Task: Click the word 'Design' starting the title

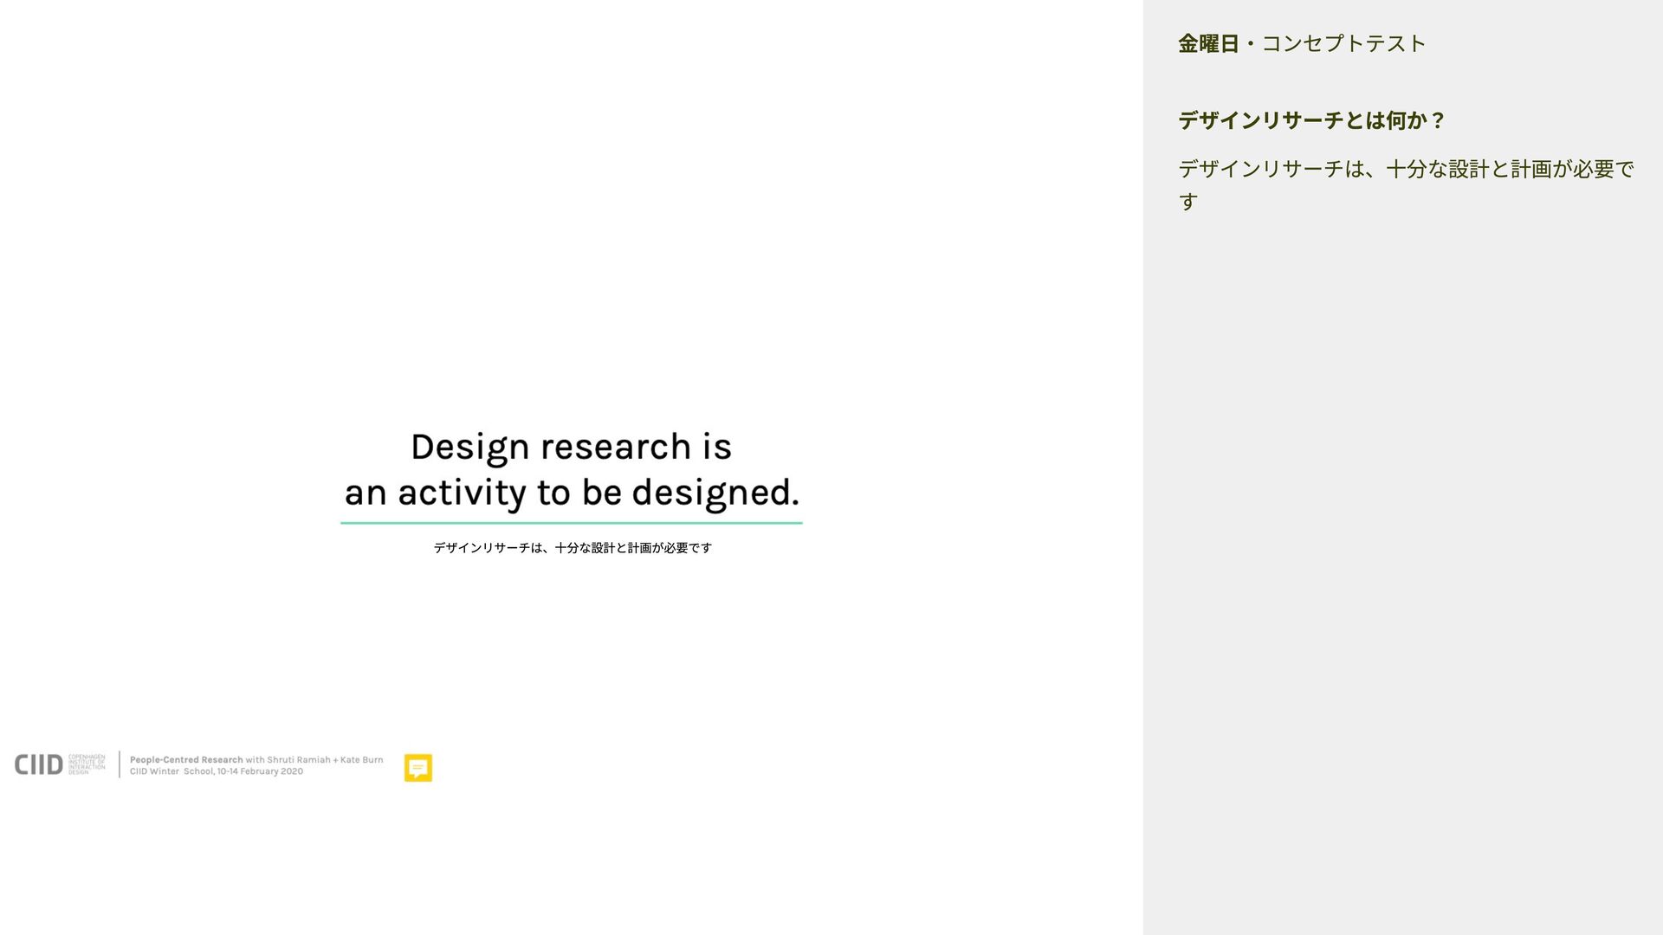Action: pyautogui.click(x=469, y=448)
